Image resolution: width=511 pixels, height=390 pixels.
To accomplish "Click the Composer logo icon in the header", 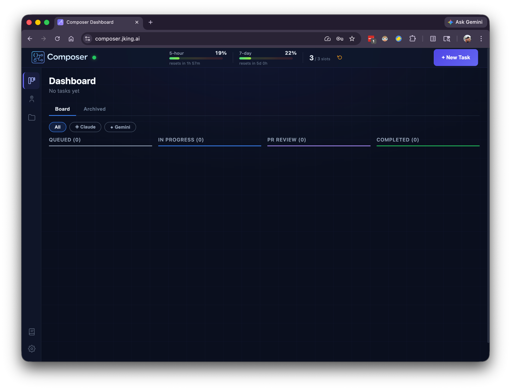I will tap(38, 57).
